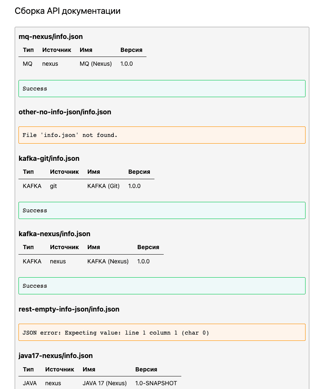Select the rest-empty-info-json/info.json heading

pos(69,309)
